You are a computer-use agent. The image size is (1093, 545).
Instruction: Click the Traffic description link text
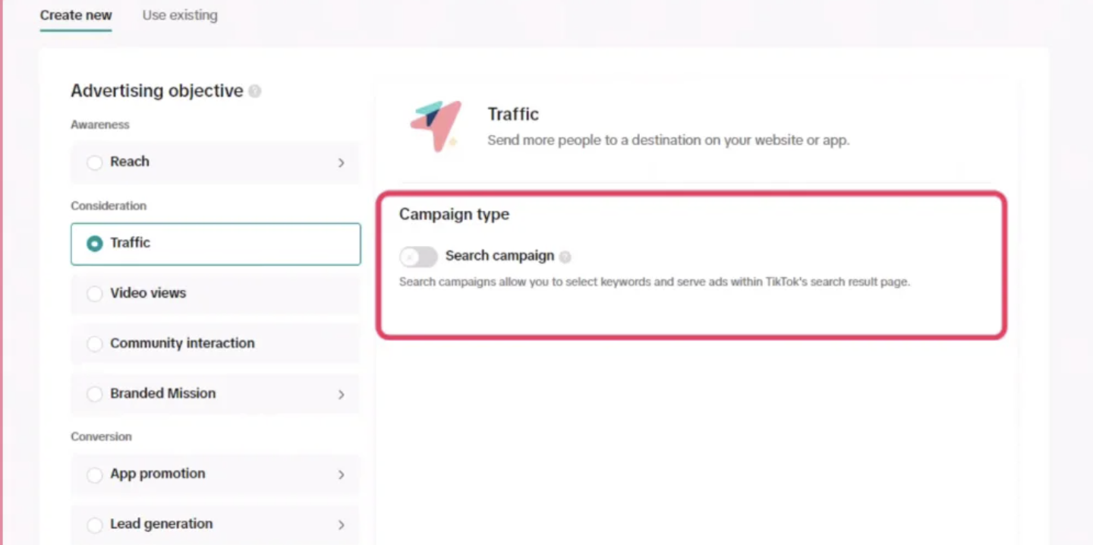(668, 140)
